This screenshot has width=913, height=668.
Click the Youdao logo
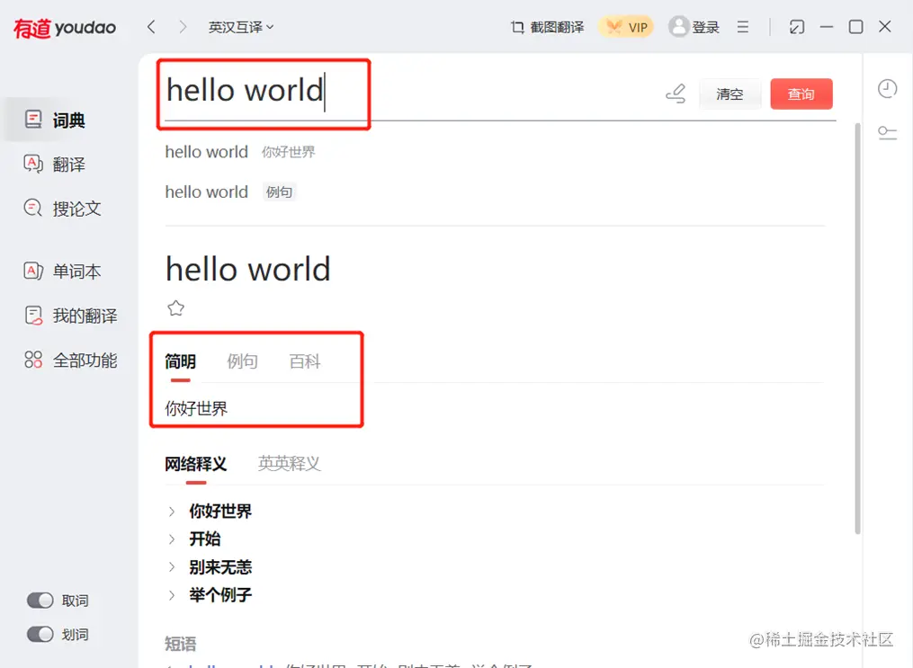65,27
